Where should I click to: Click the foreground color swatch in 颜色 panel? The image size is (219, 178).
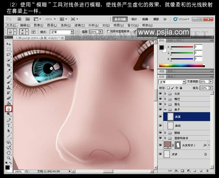click(162, 47)
